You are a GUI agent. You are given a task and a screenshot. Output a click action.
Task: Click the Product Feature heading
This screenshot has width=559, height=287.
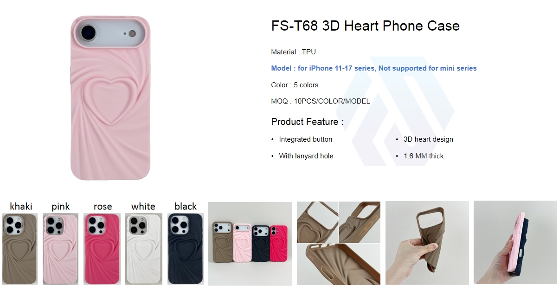tap(307, 122)
